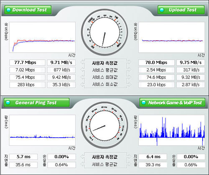Click the 사용자 측정값 label in speed panel
Screen dimensions: 209x175
pos(105,63)
